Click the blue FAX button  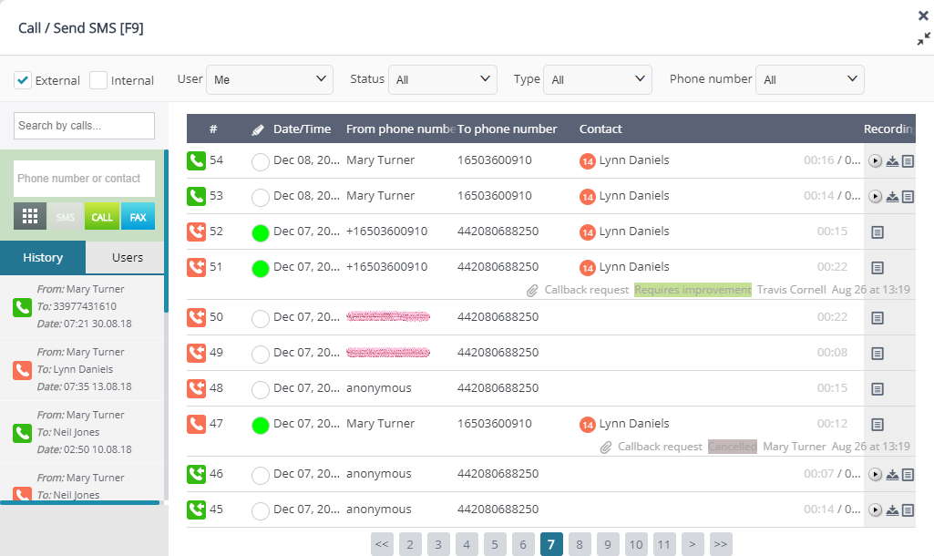[x=138, y=216]
